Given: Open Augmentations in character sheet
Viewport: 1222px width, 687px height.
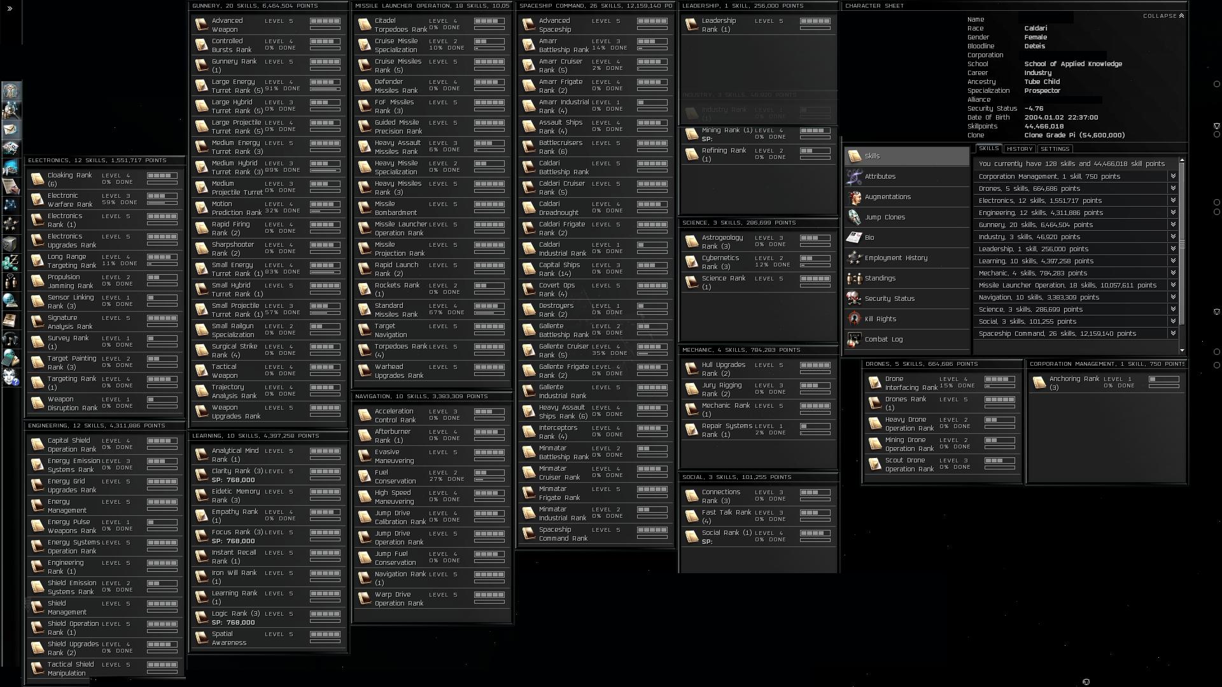Looking at the screenshot, I should 887,197.
